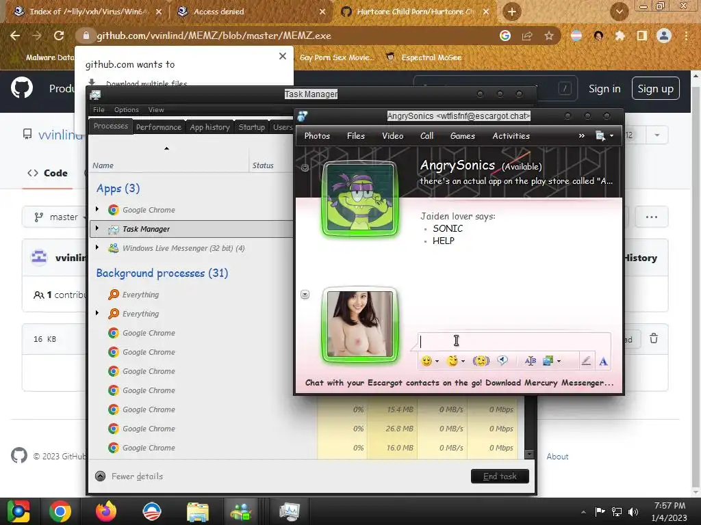The height and width of the screenshot is (525, 701).
Task: Open the History link on GitHub
Action: click(640, 258)
